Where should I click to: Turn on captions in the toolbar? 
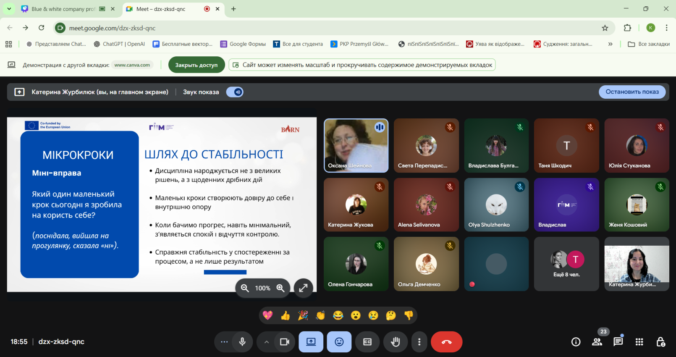(x=367, y=342)
